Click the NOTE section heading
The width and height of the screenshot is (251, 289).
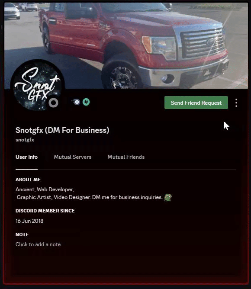22,234
